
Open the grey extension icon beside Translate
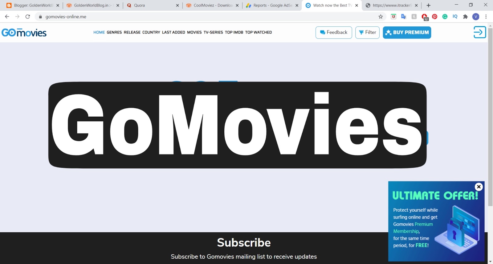pyautogui.click(x=414, y=17)
